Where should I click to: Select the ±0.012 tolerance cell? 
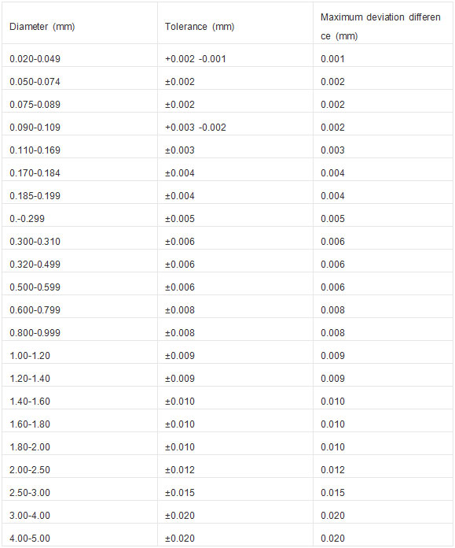click(x=180, y=470)
